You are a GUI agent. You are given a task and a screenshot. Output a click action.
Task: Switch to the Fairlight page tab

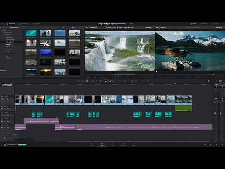click(123, 144)
